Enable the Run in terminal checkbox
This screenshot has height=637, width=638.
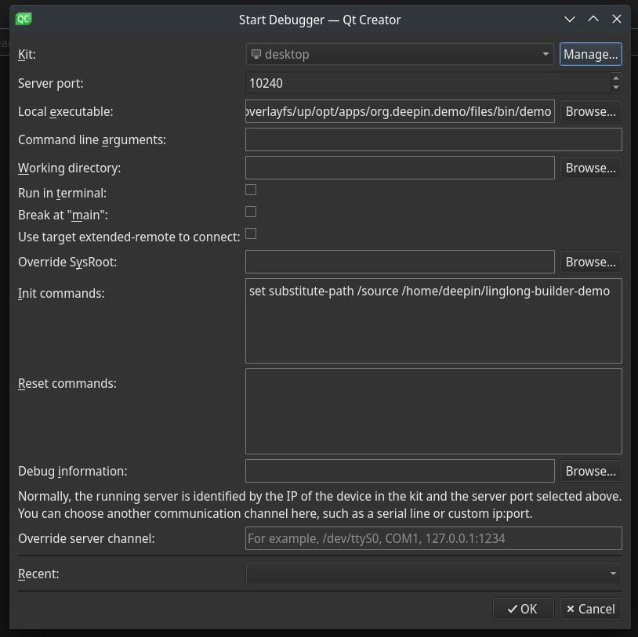[x=251, y=190]
